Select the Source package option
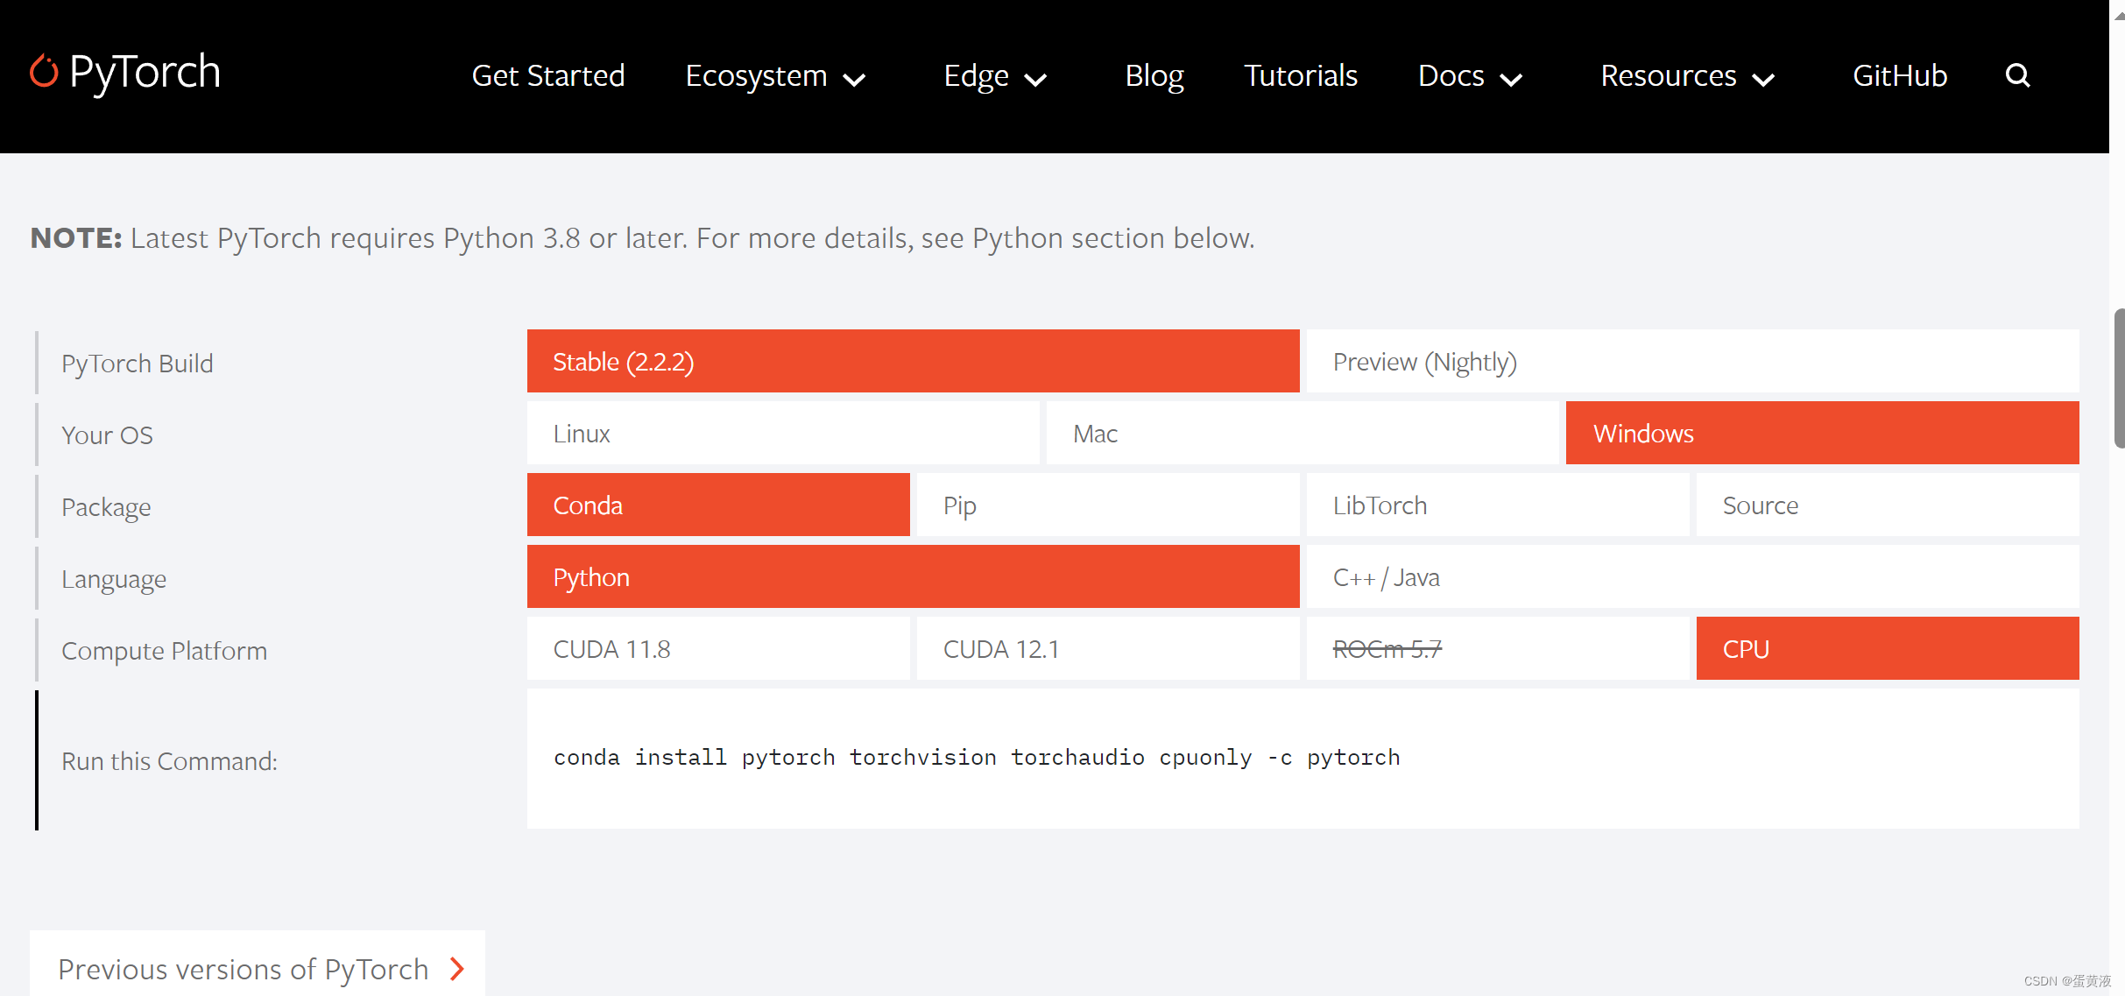This screenshot has width=2125, height=996. tap(1888, 505)
